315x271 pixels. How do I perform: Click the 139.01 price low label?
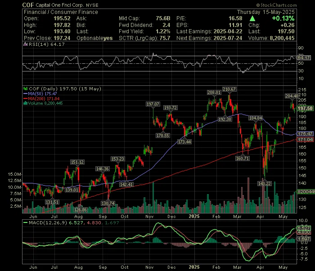(x=72, y=190)
